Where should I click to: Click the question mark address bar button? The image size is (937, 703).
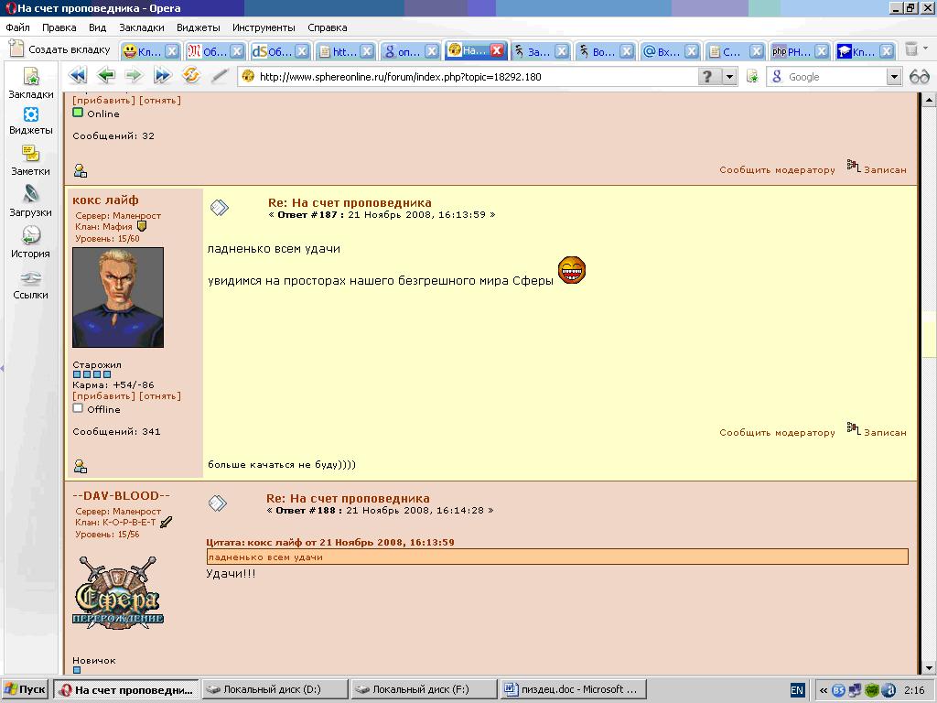tap(708, 77)
